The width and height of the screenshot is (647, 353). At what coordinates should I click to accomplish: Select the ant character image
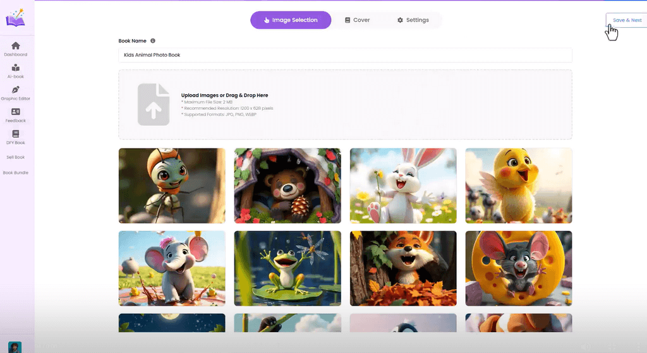(172, 186)
